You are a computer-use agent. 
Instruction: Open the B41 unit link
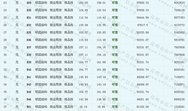tap(29, 77)
